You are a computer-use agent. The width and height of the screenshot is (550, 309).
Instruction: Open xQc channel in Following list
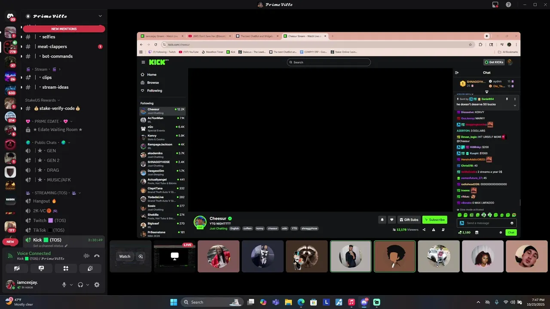click(x=162, y=128)
